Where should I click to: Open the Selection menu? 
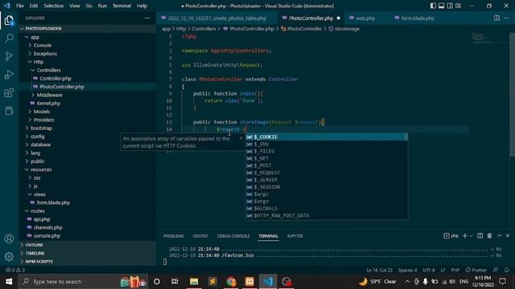[54, 6]
